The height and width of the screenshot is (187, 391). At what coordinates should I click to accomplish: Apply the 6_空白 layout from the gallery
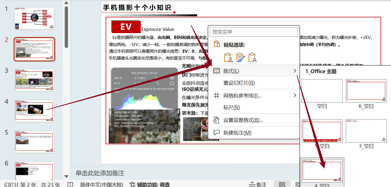[x=366, y=91]
